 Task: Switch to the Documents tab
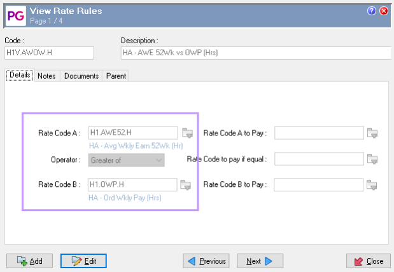81,76
